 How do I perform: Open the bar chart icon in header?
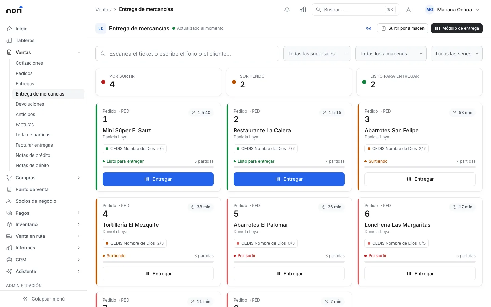tap(303, 10)
